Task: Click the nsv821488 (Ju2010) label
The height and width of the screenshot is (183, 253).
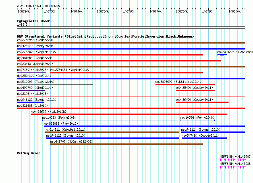Action: tap(32, 106)
